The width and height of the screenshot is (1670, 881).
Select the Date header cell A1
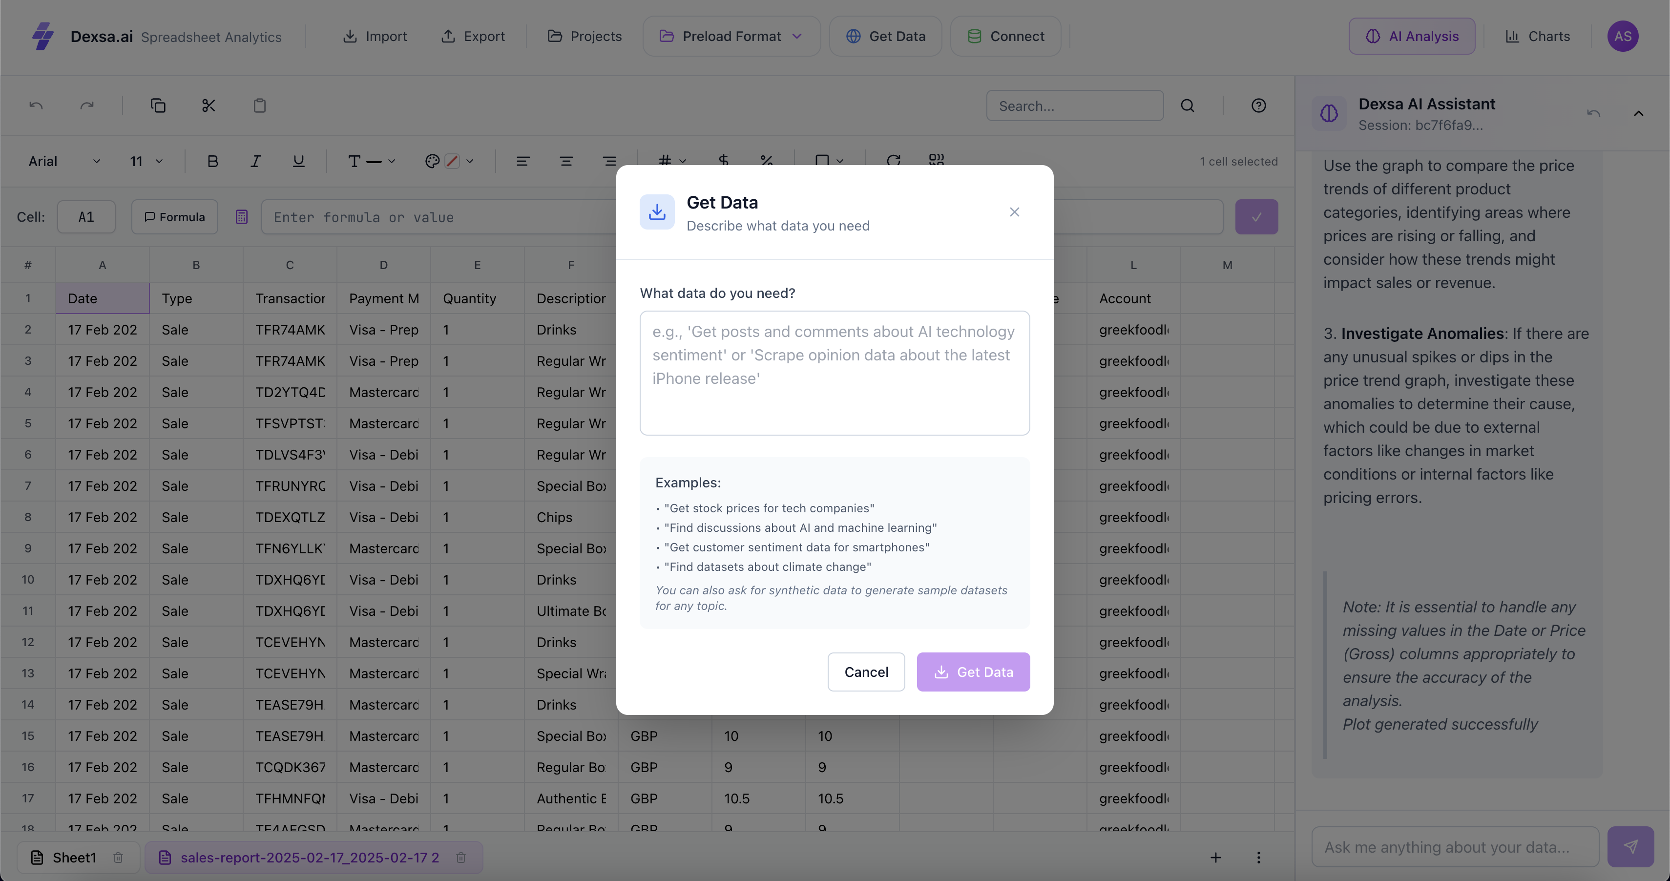[103, 298]
